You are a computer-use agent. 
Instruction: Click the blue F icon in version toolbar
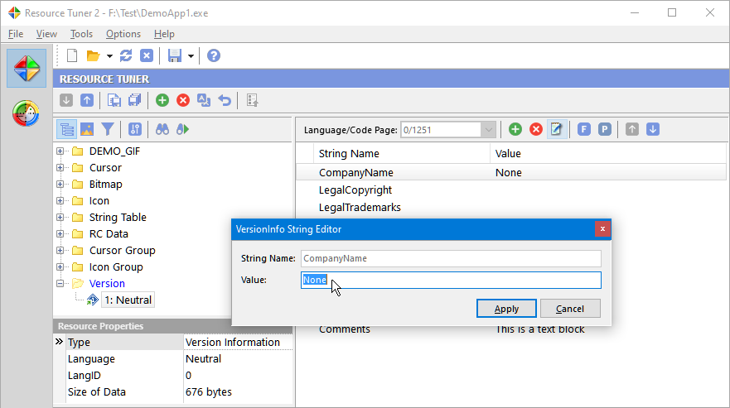click(584, 129)
